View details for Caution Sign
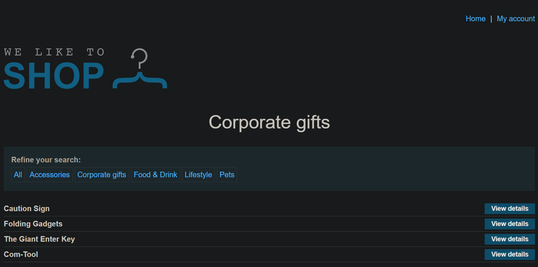The width and height of the screenshot is (538, 267). pos(510,209)
